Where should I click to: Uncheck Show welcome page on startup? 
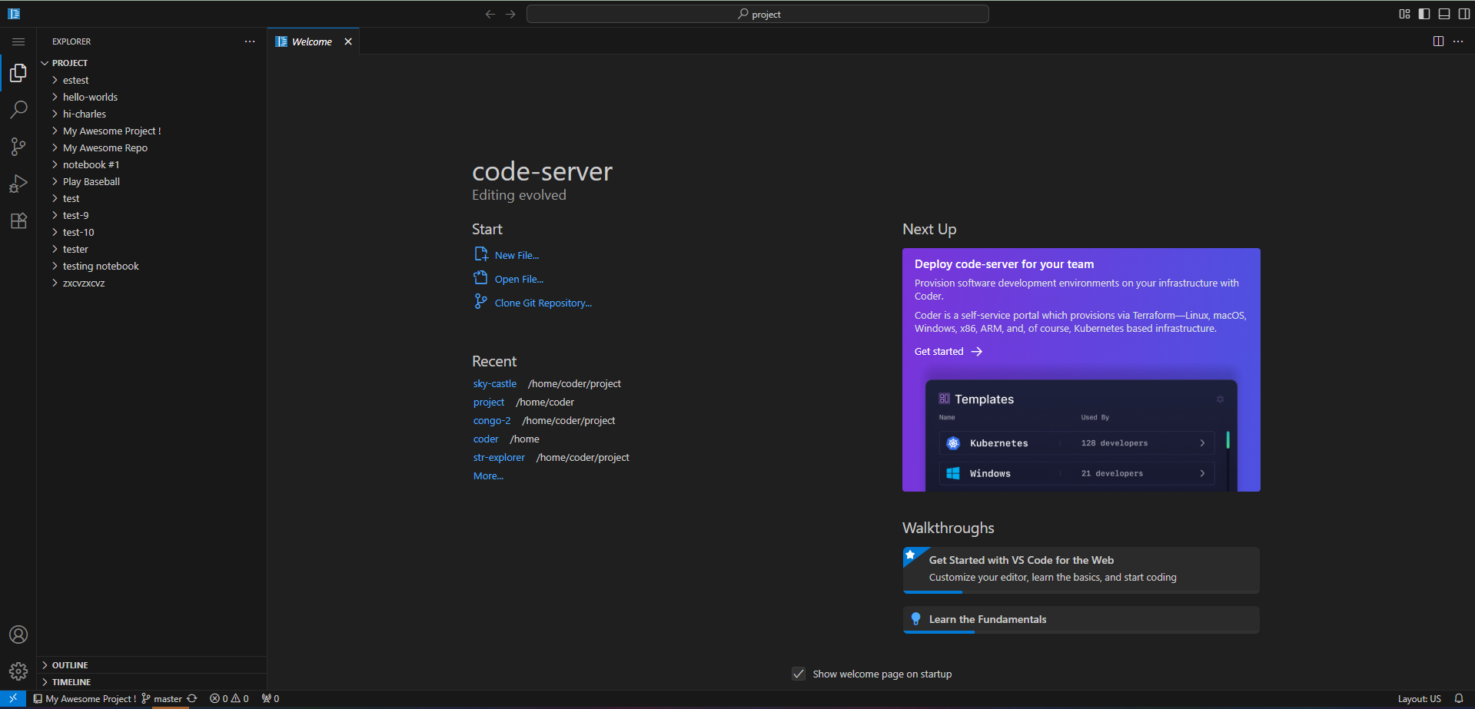pos(799,674)
